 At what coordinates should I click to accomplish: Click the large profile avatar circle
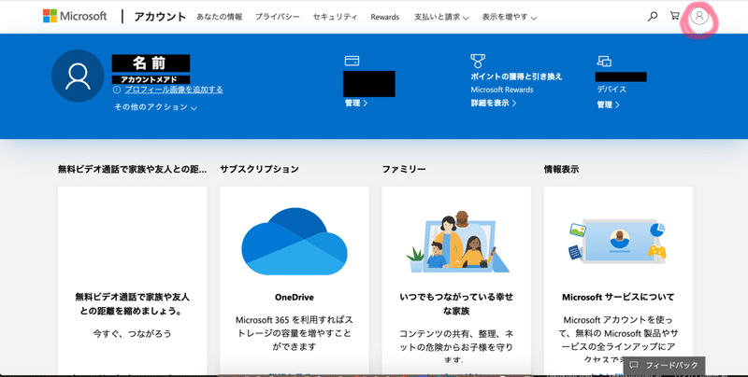pyautogui.click(x=78, y=76)
